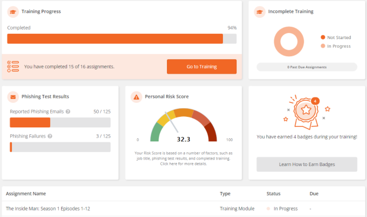Click the In Progress status cell text
This screenshot has width=367, height=217.
[x=285, y=209]
